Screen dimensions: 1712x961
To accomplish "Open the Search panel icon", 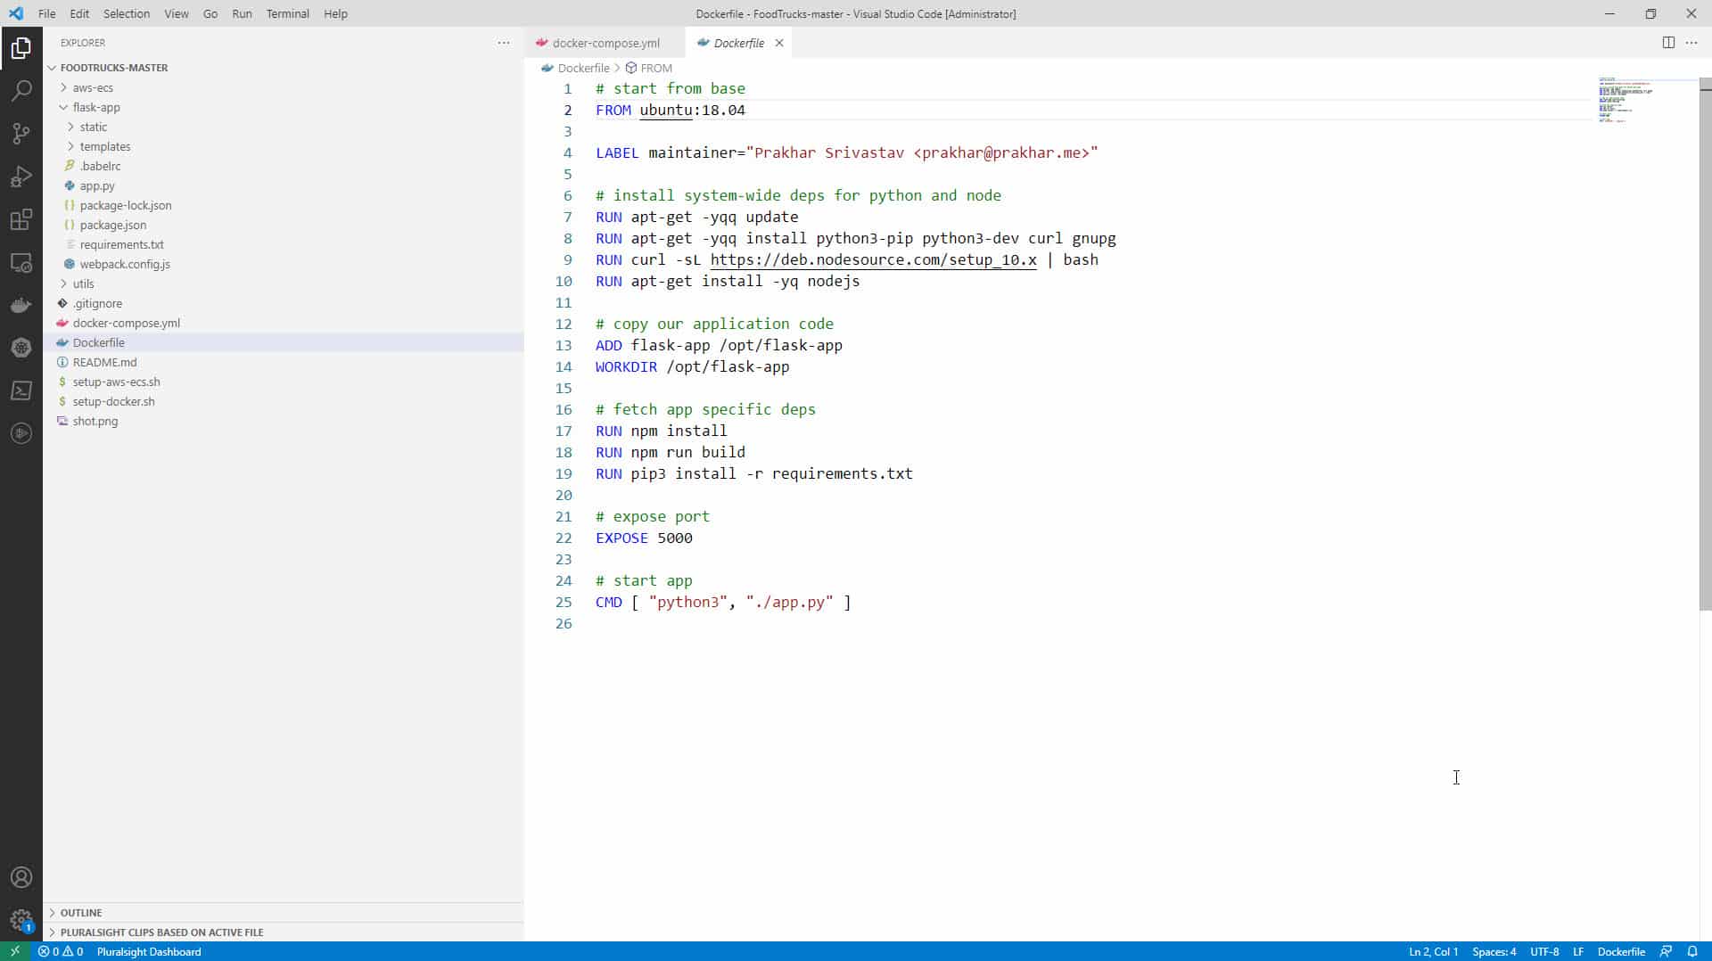I will tap(21, 90).
